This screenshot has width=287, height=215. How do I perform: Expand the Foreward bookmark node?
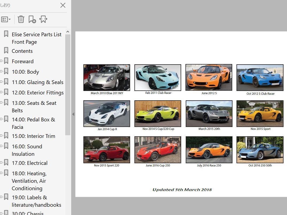1,61
